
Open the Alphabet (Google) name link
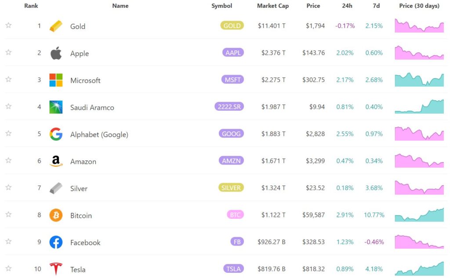[x=99, y=135]
